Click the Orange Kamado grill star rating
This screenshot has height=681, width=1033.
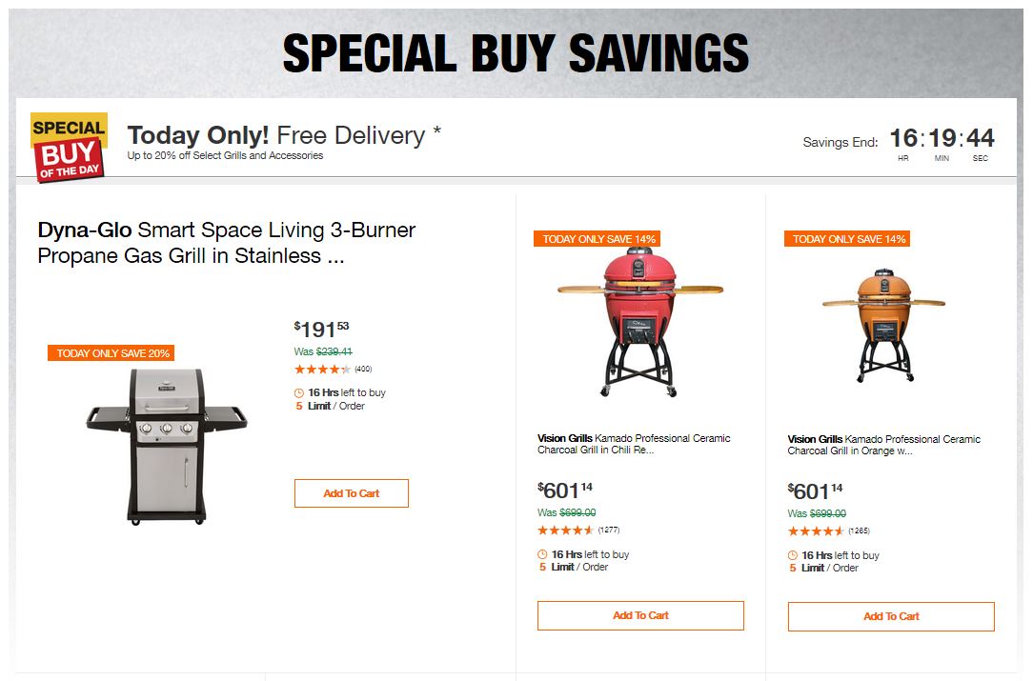point(816,531)
